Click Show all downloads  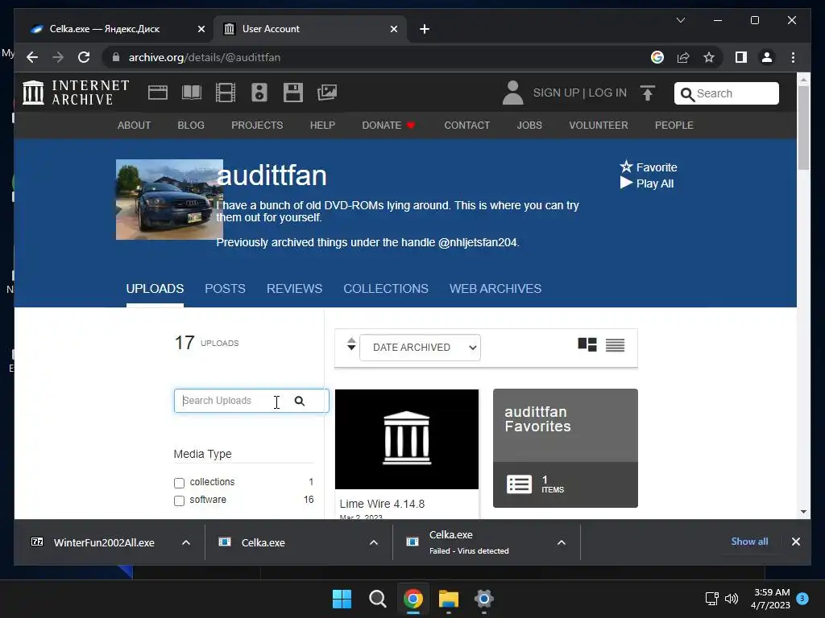[749, 542]
